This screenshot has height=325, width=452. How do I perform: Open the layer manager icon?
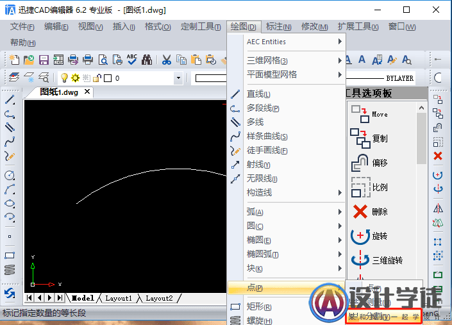[x=14, y=78]
